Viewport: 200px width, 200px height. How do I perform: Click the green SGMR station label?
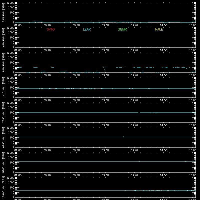click(122, 29)
